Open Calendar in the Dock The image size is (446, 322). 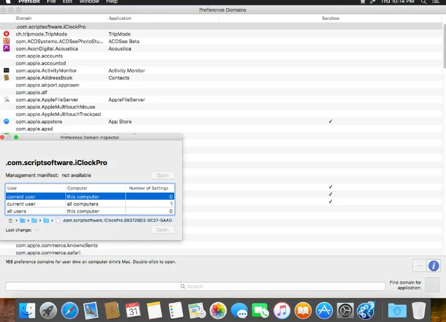133,310
